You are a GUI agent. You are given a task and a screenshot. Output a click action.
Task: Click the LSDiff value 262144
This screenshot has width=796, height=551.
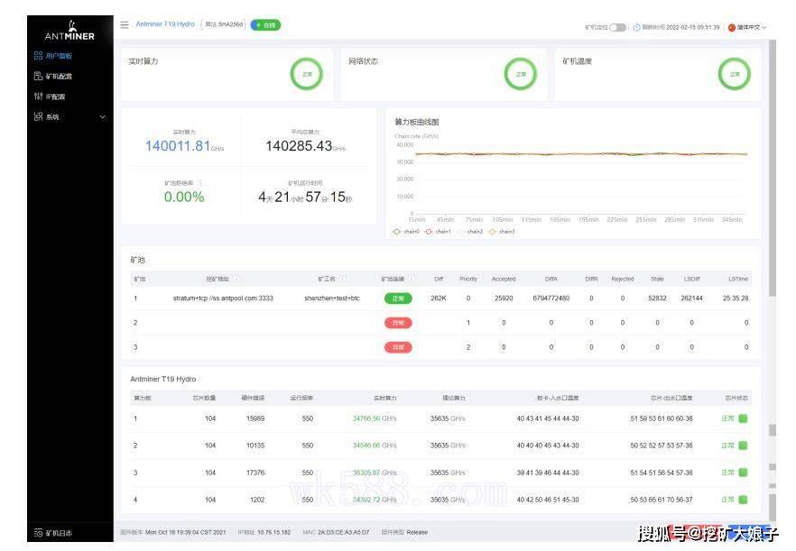[691, 298]
